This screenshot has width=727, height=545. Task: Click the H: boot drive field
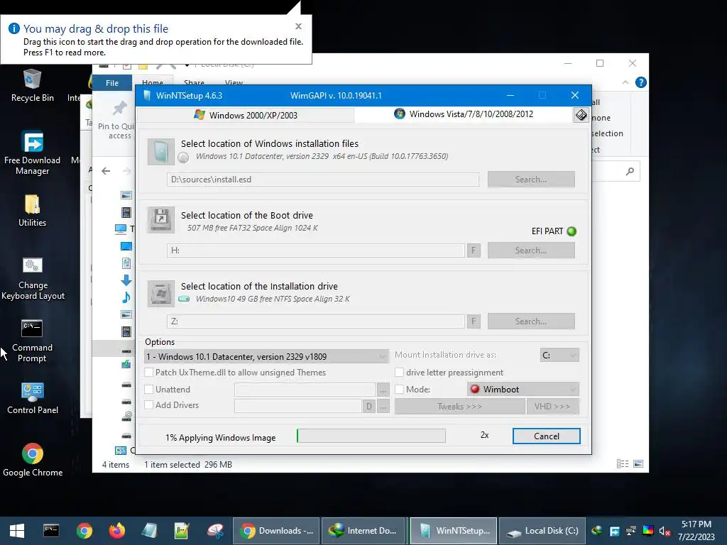click(x=316, y=251)
